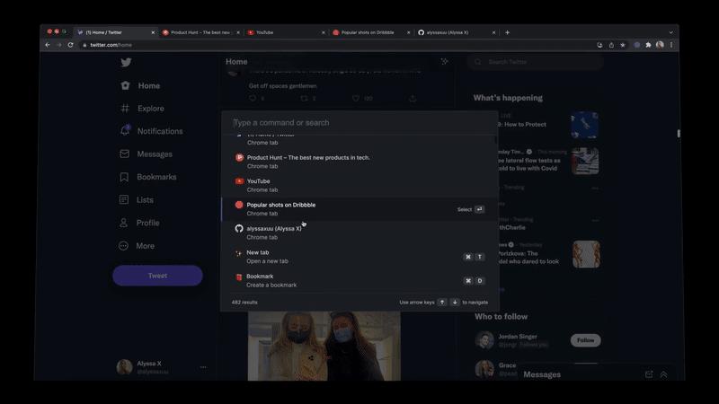Open Explore in Twitter sidebar
The height and width of the screenshot is (404, 719).
(x=142, y=109)
